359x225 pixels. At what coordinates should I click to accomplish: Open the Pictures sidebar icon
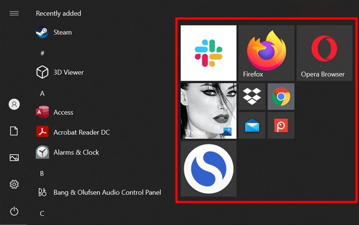point(14,158)
